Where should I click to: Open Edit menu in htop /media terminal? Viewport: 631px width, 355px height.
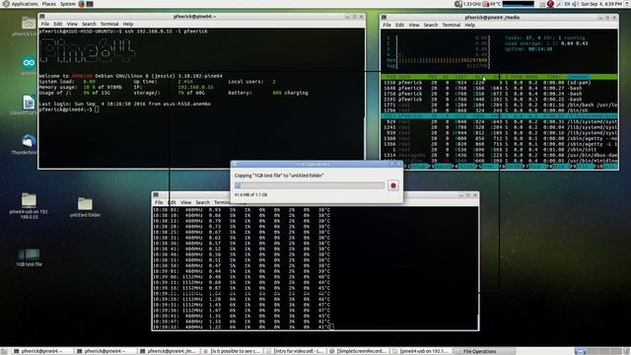click(x=399, y=25)
